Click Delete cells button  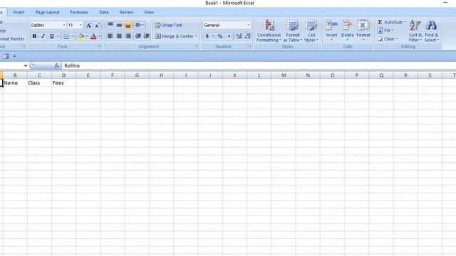click(x=347, y=28)
